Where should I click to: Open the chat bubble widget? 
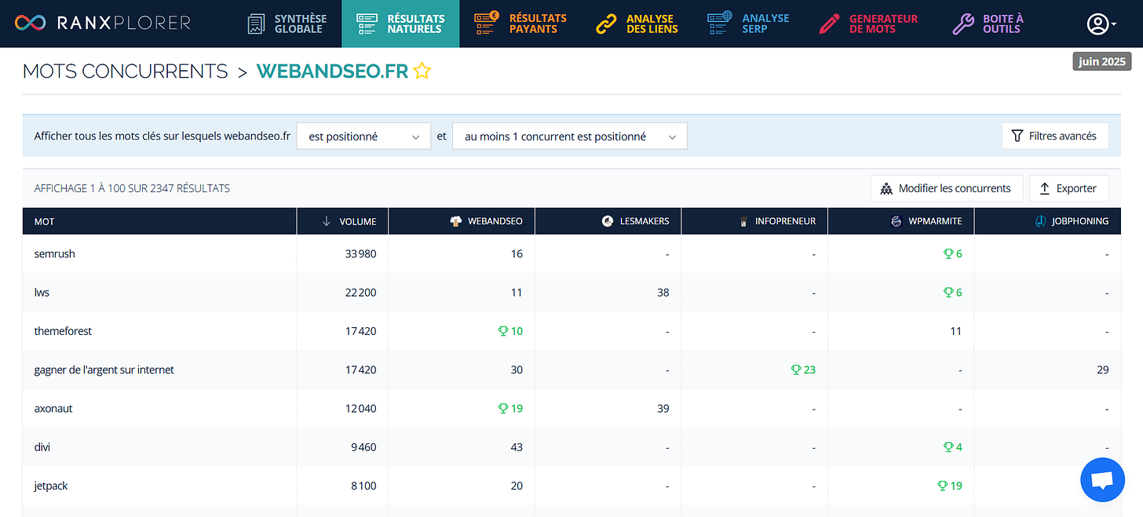(1102, 479)
